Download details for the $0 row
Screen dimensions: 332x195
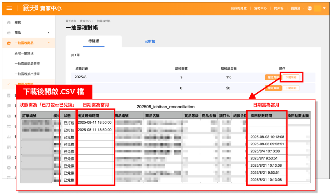pos(291,88)
